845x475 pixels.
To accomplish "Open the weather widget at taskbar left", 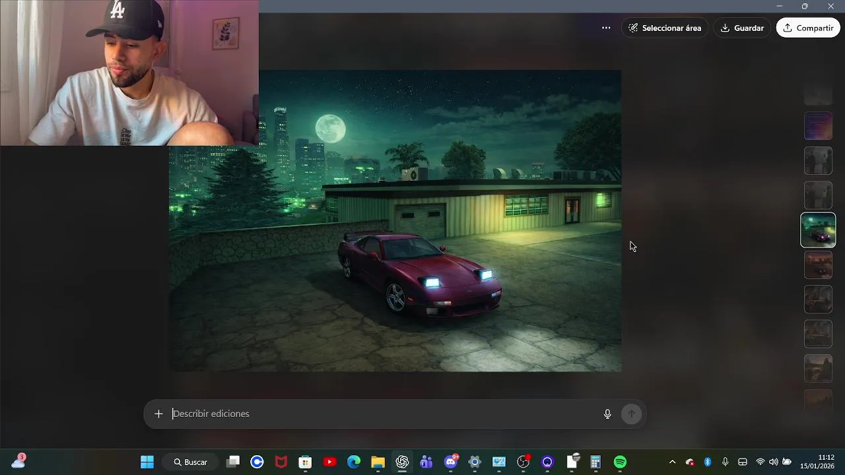I will pyautogui.click(x=18, y=461).
